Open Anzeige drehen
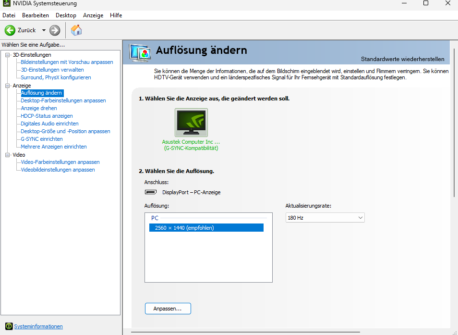This screenshot has width=458, height=335. [x=39, y=108]
